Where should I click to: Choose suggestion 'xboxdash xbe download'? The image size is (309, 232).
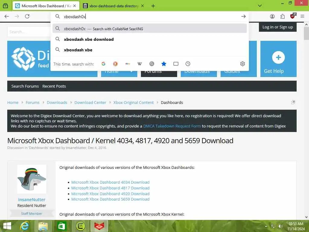(150, 39)
